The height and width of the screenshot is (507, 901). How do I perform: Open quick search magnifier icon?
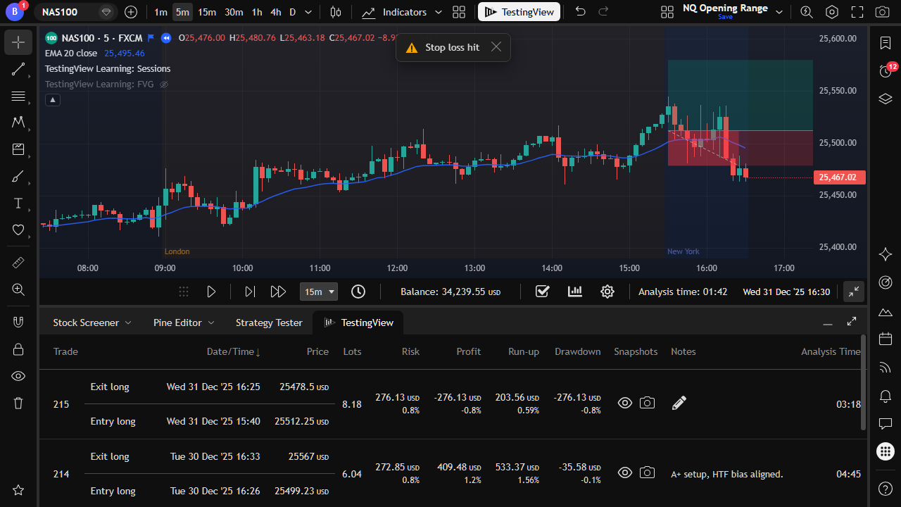click(x=807, y=12)
